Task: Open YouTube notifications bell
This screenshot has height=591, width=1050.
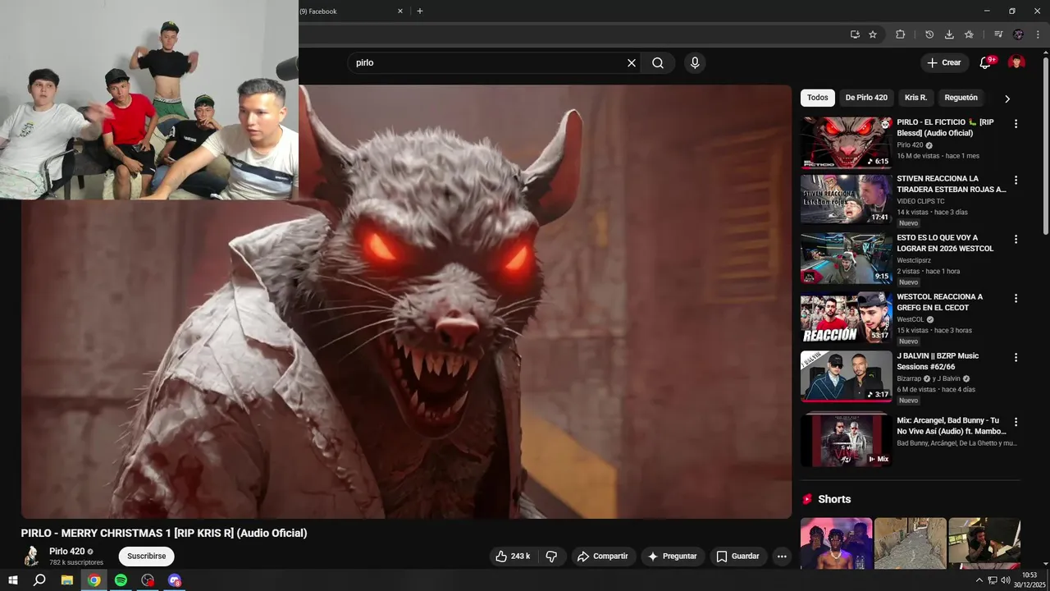Action: coord(986,62)
